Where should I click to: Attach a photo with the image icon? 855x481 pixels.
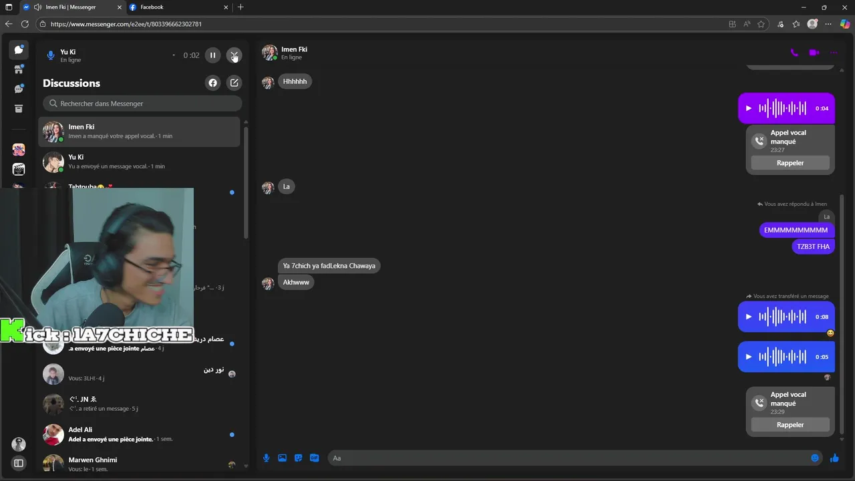pyautogui.click(x=282, y=458)
